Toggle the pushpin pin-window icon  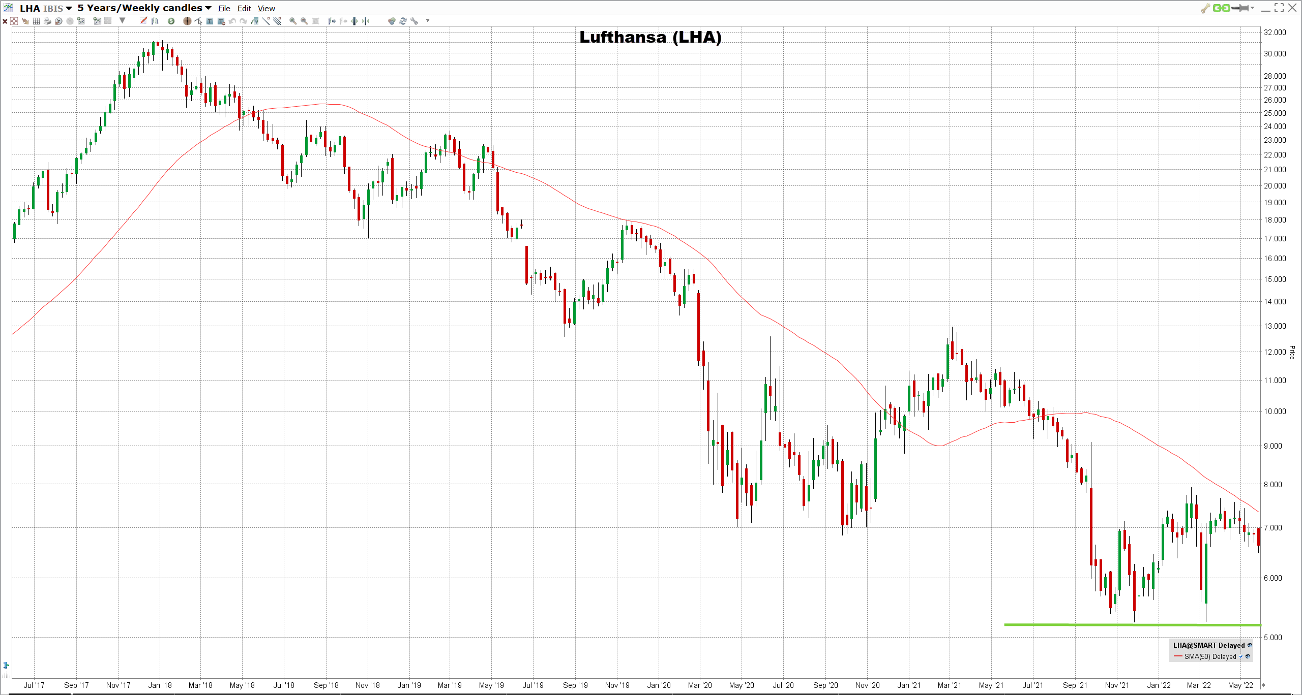click(x=1240, y=8)
